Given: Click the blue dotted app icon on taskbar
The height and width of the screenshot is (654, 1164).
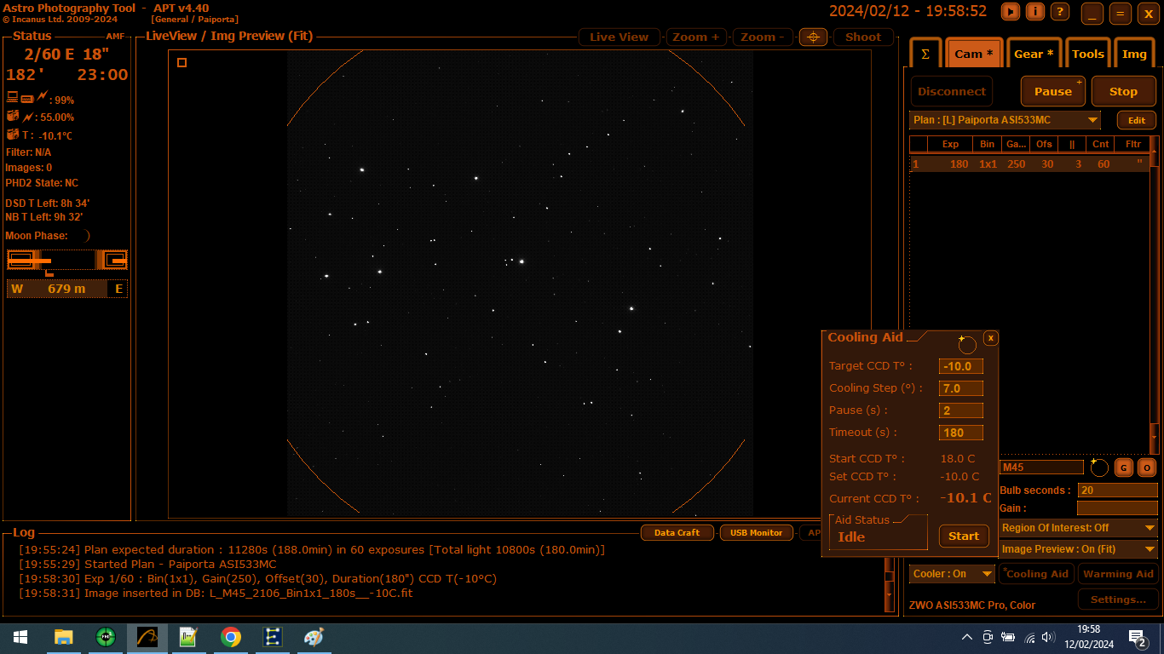Looking at the screenshot, I should coord(273,637).
